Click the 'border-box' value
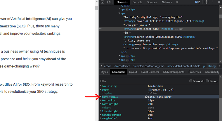This screenshot has height=121, width=222. click(x=155, y=86)
